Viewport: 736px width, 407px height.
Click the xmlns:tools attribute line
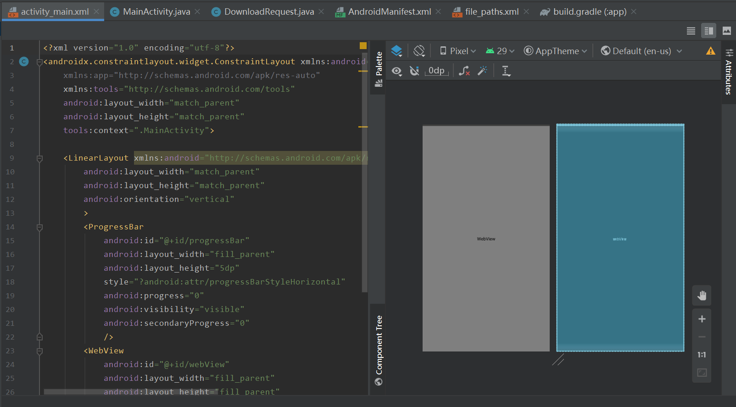point(179,89)
